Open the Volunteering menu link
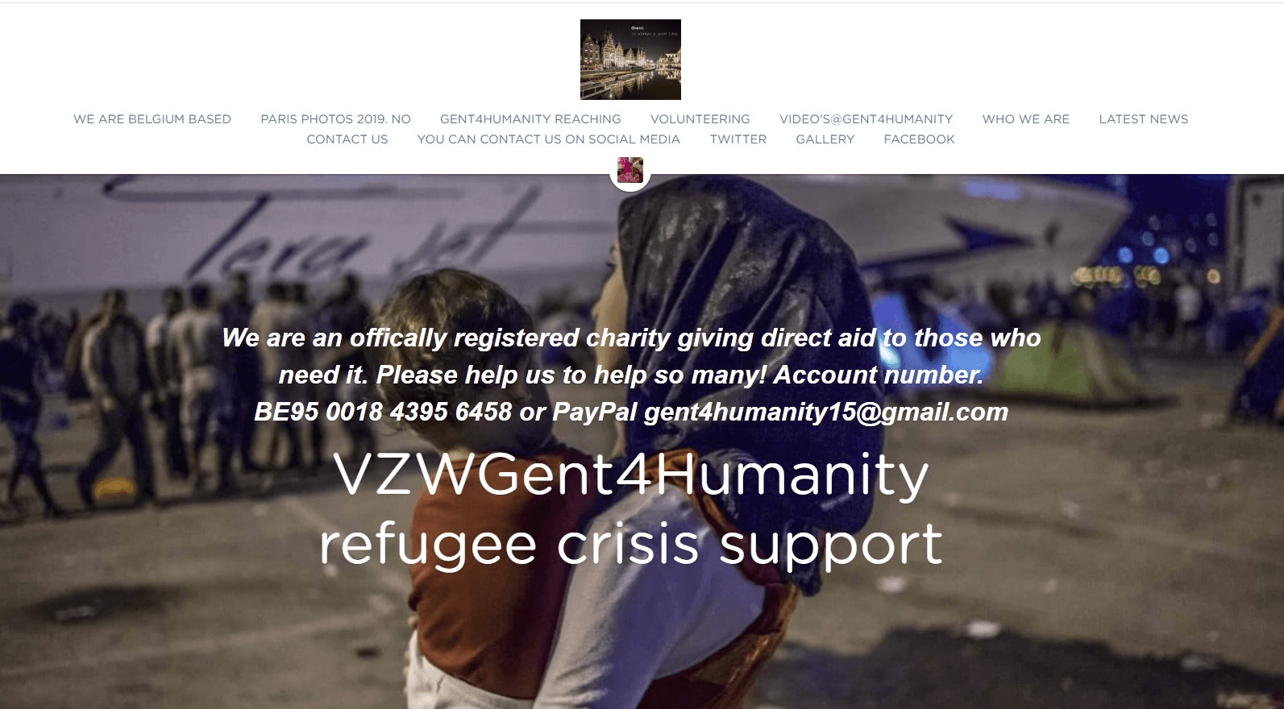The height and width of the screenshot is (709, 1284). point(700,119)
